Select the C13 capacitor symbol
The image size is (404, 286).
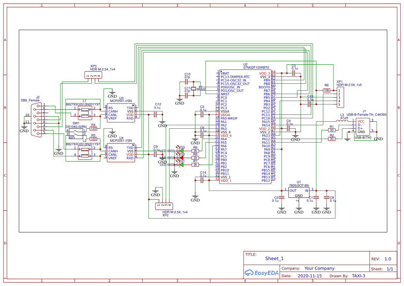[x=309, y=104]
